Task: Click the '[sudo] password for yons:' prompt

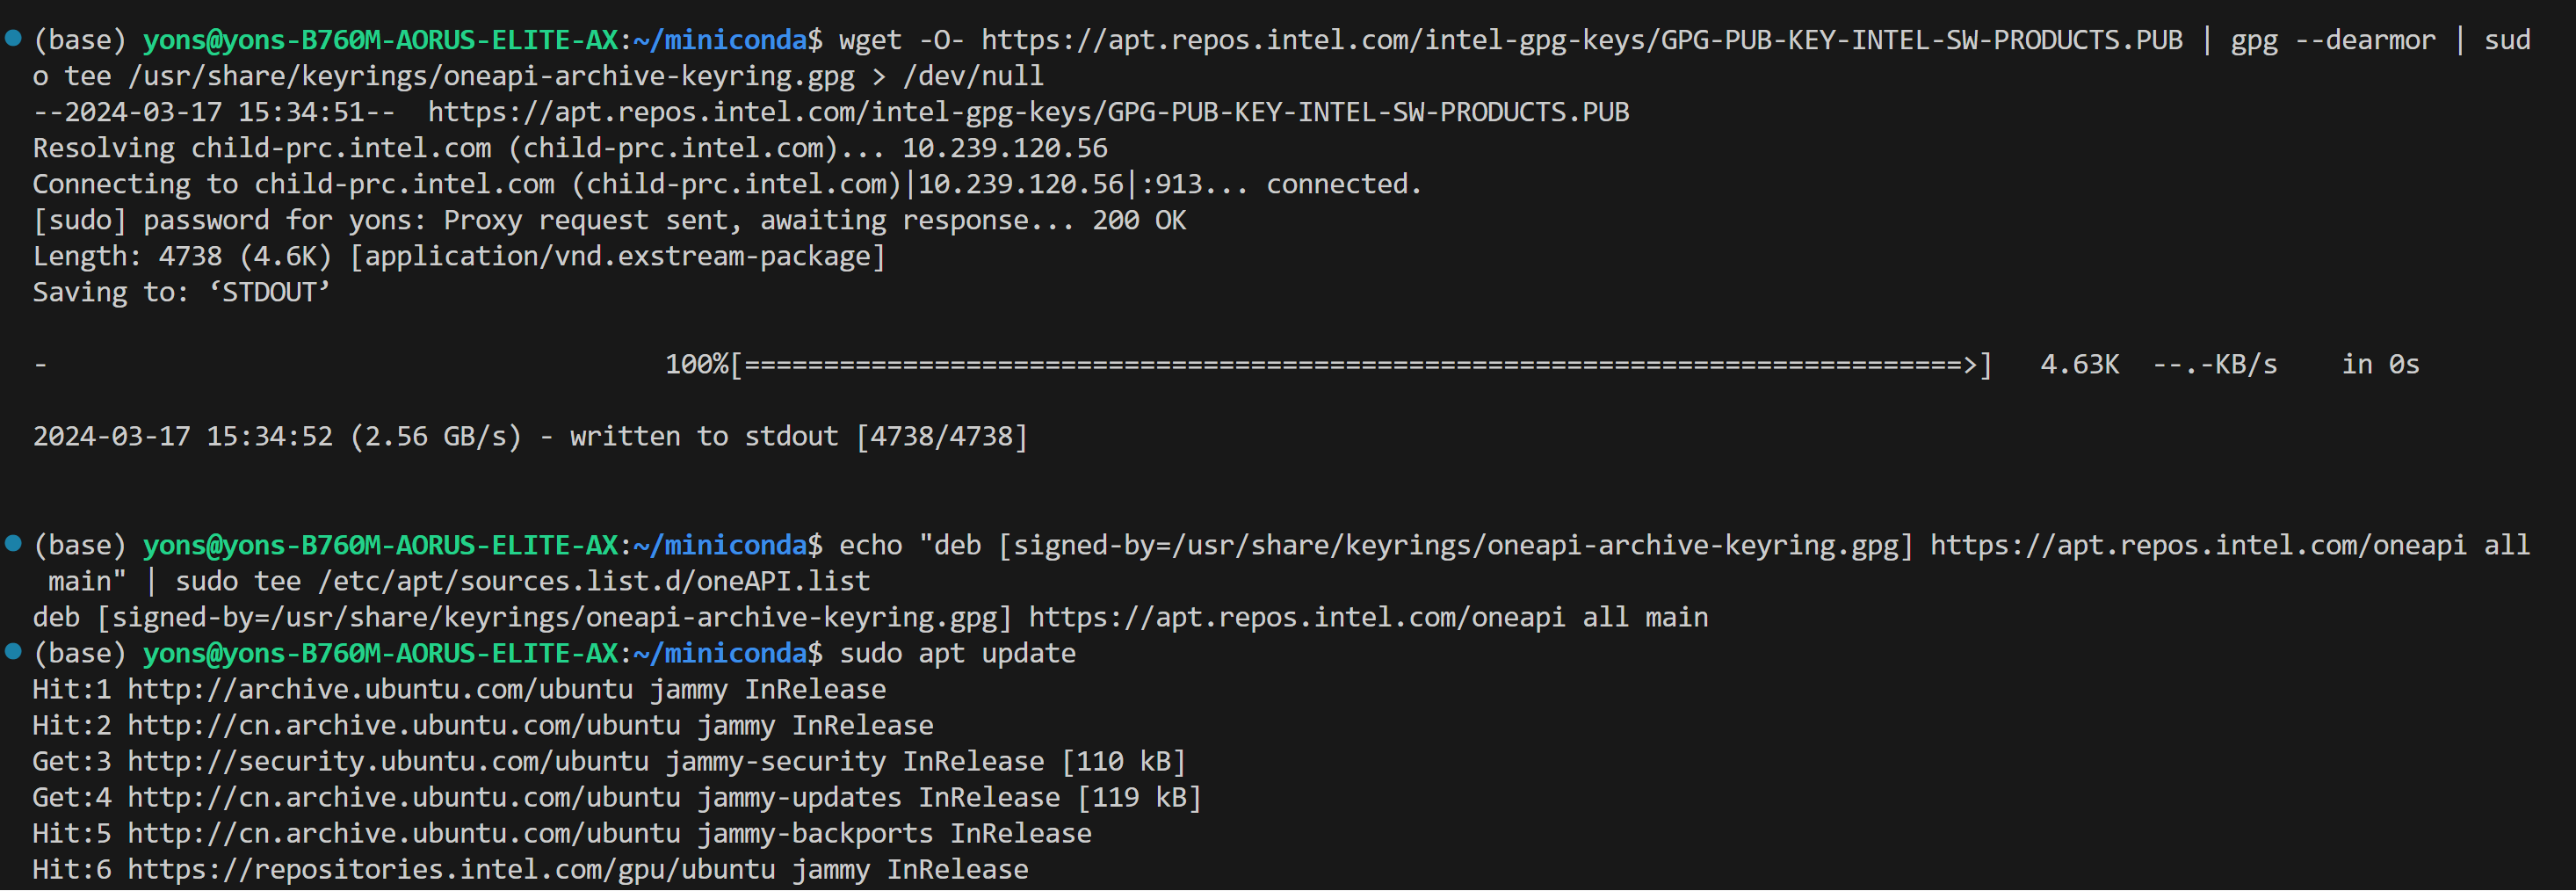Action: click(230, 220)
